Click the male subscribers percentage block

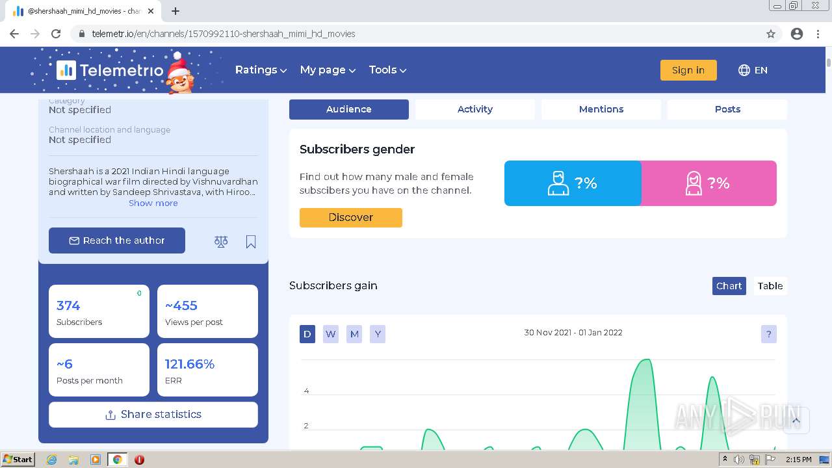tap(573, 183)
